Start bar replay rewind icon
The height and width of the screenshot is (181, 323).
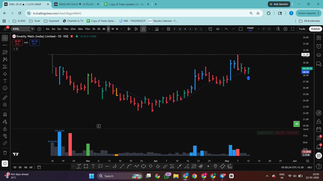pos(217,29)
